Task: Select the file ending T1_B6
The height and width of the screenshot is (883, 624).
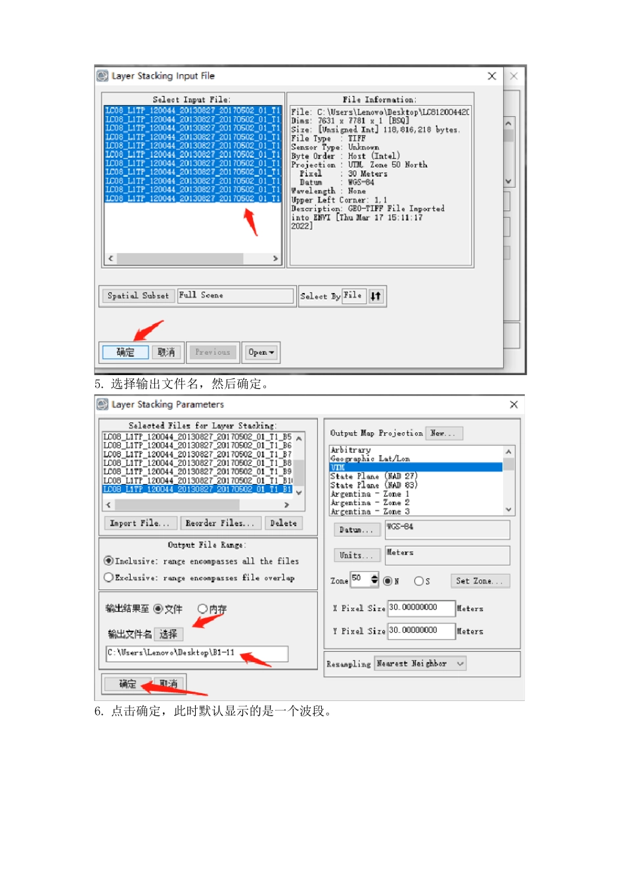Action: pyautogui.click(x=198, y=445)
